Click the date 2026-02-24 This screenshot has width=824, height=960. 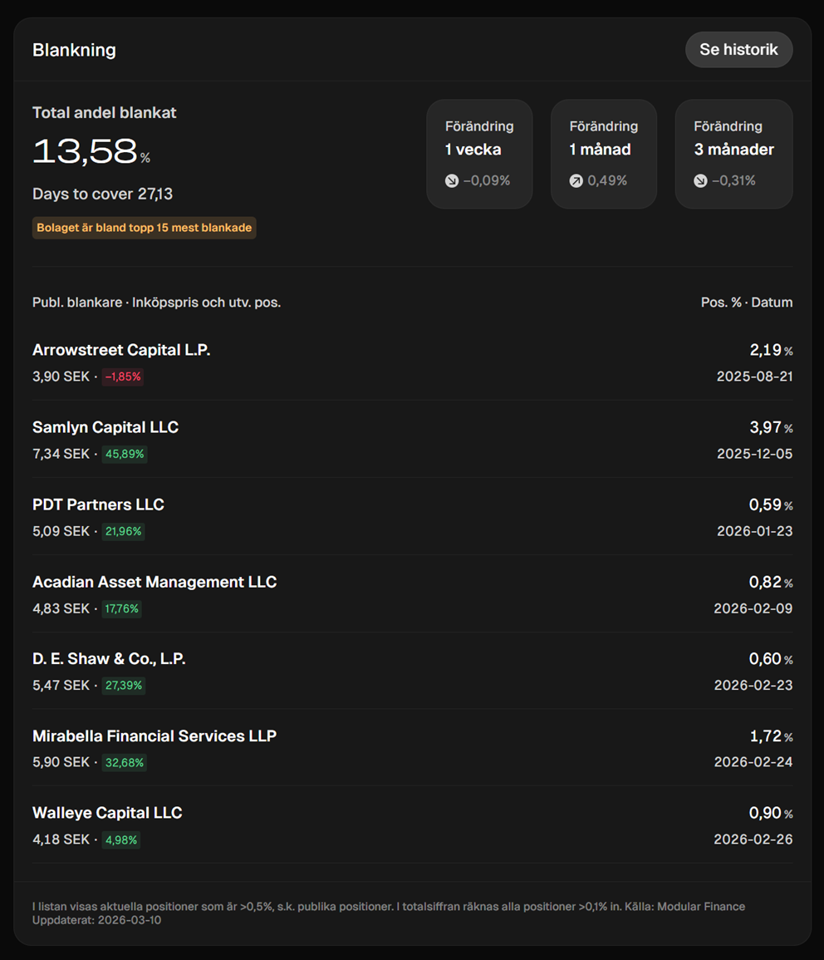(753, 762)
